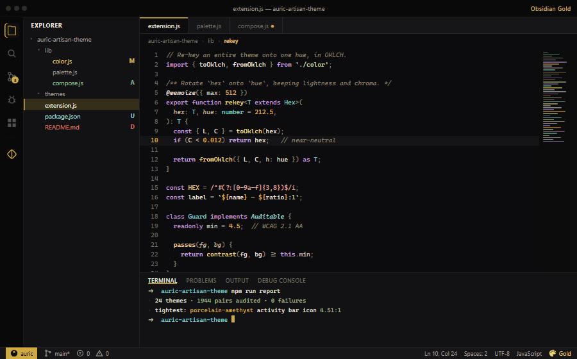Click the 0.012 threshold value on line 10
Image resolution: width=577 pixels, height=359 pixels.
(212, 140)
